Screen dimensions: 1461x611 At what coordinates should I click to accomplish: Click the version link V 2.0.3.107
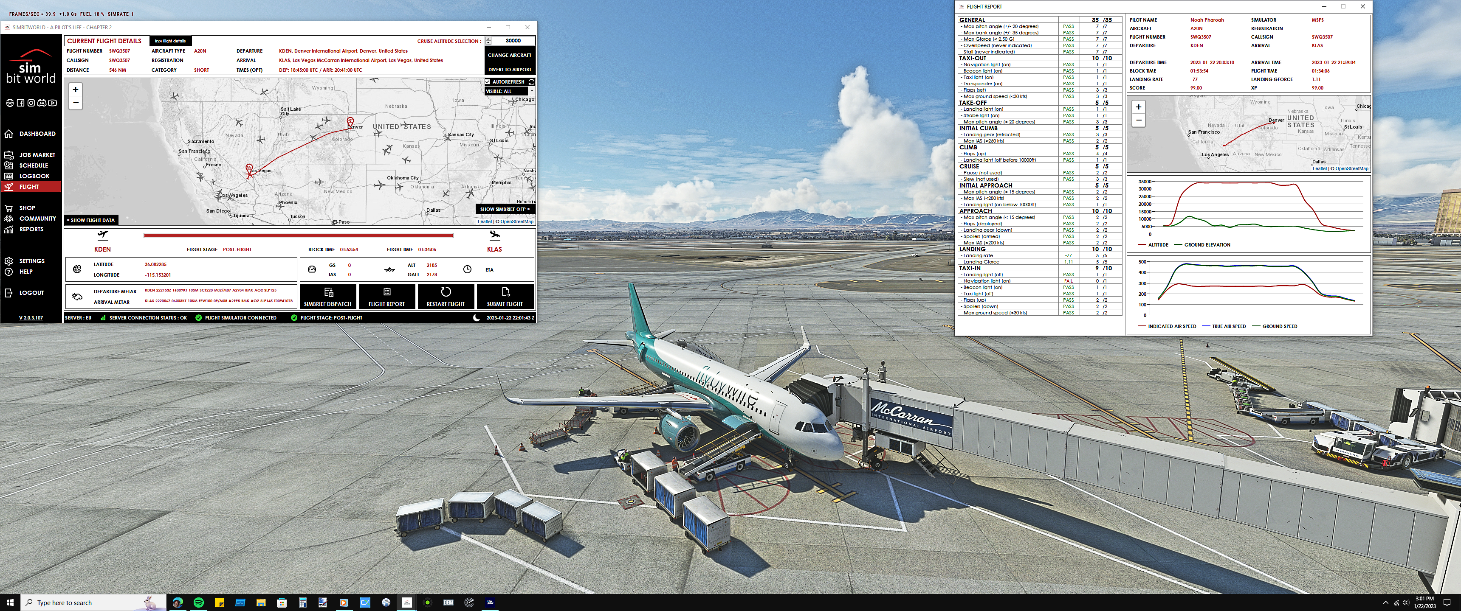click(x=31, y=318)
